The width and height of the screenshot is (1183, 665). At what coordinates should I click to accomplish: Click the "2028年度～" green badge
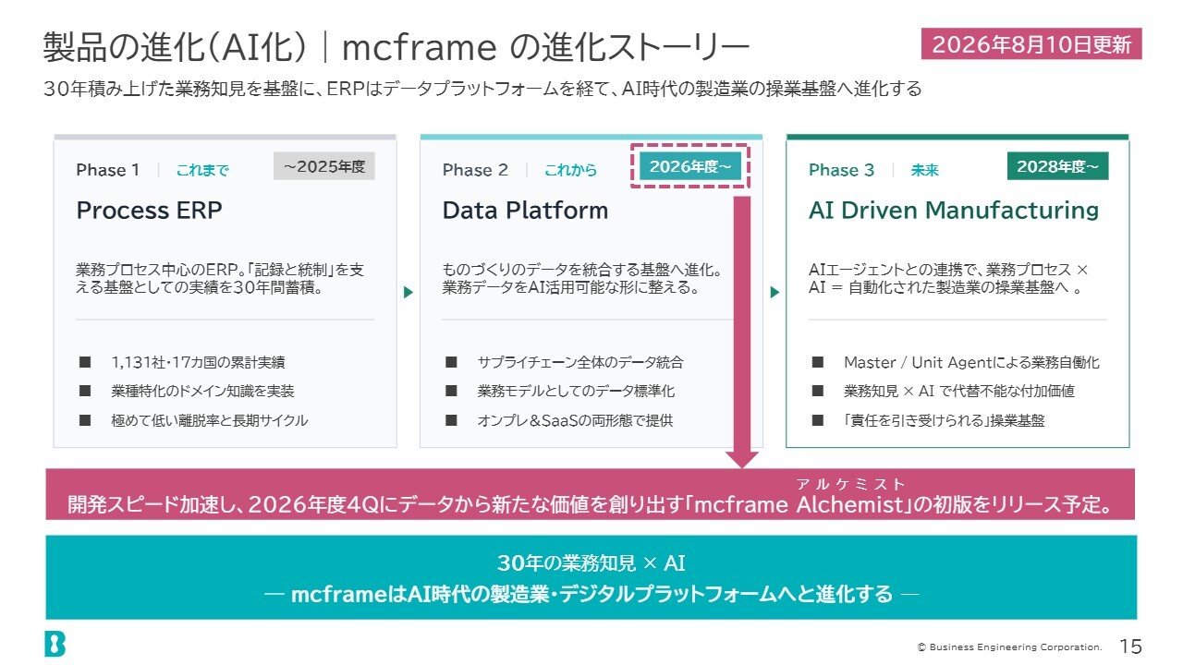pos(1057,166)
